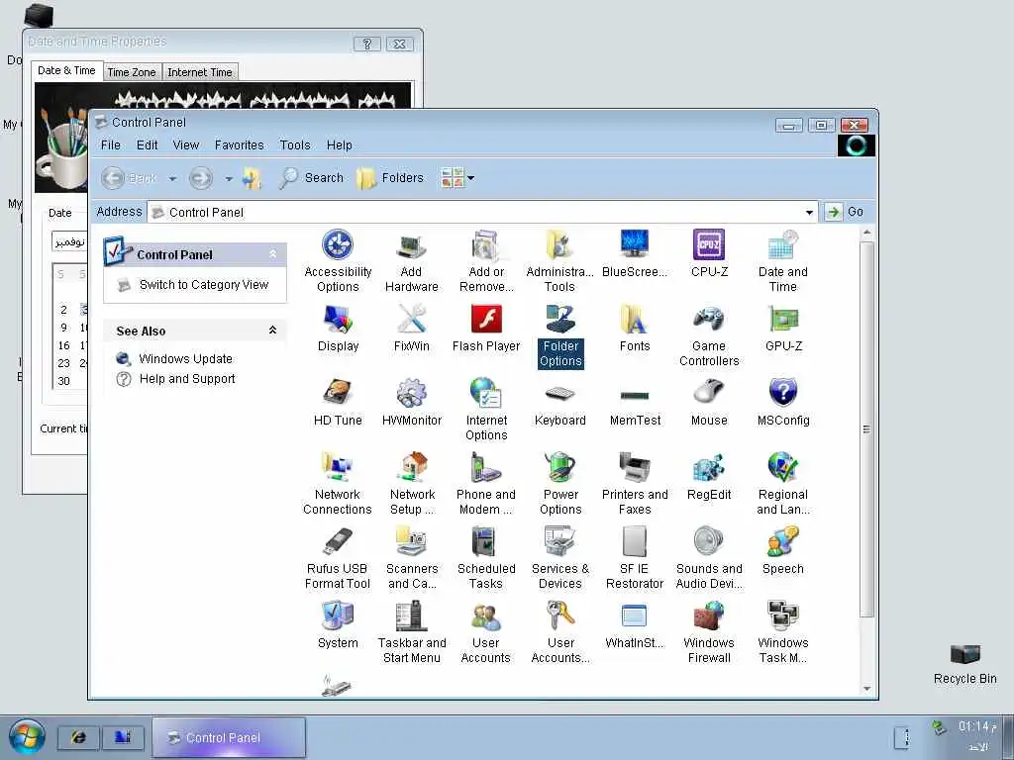Screen dimensions: 1014x760
Task: Collapse the Control Panel side pane section
Action: (x=273, y=254)
